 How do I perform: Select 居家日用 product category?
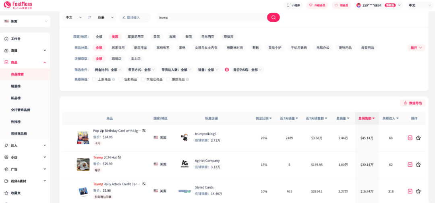click(118, 47)
